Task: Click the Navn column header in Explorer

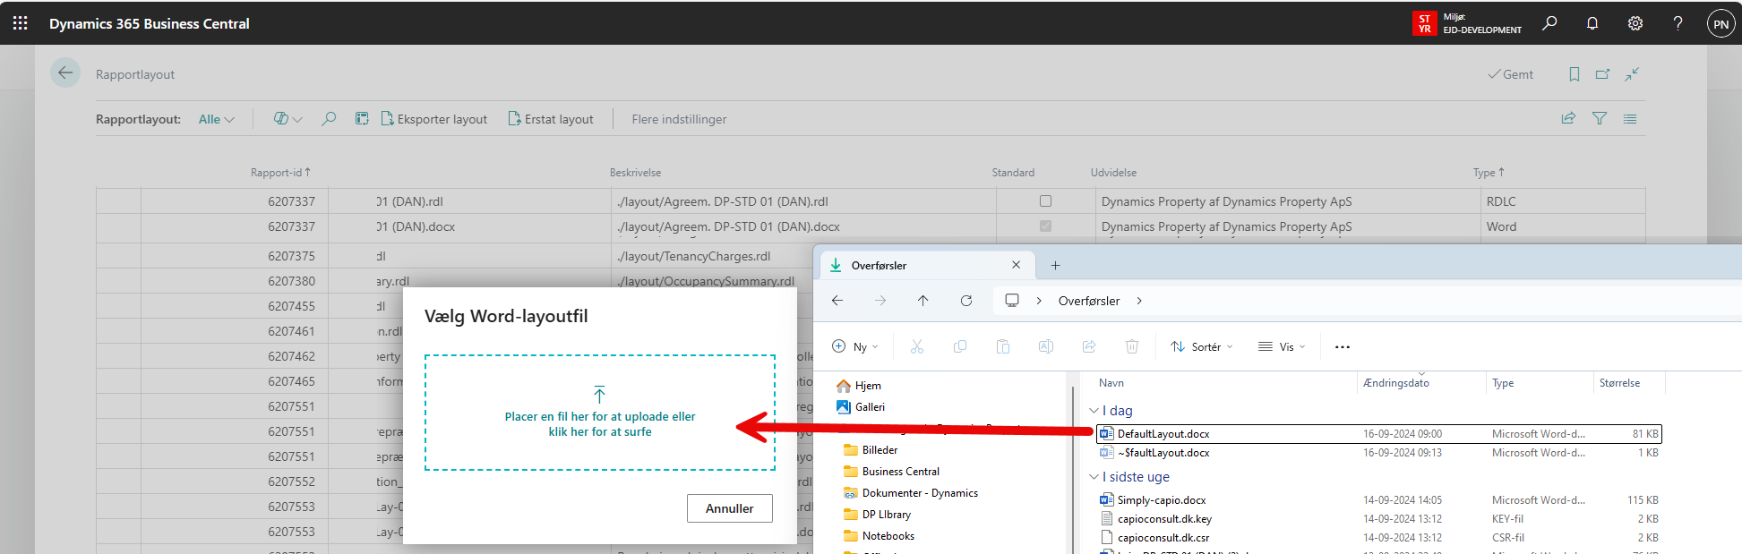Action: coord(1111,383)
